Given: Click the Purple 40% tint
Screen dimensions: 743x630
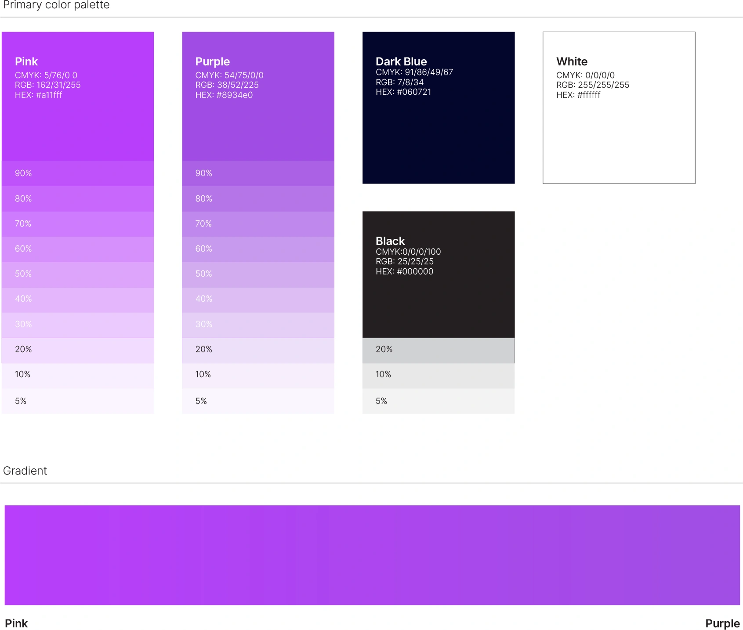Looking at the screenshot, I should 258,299.
